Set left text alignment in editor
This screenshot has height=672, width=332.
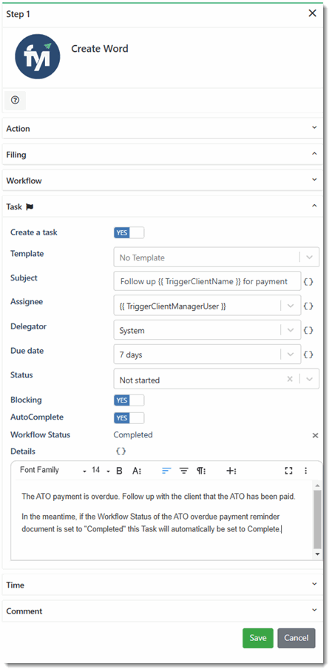click(166, 471)
